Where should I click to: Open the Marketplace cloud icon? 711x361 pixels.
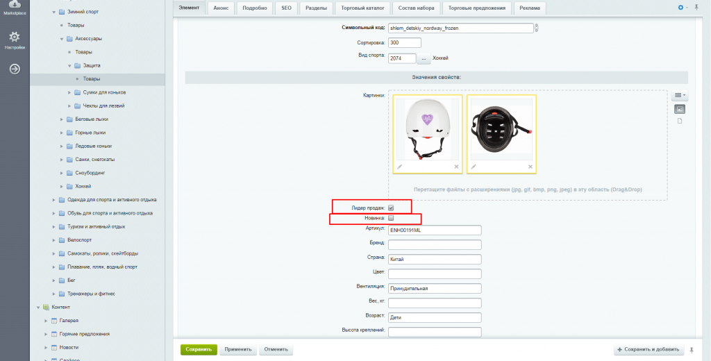[x=15, y=5]
